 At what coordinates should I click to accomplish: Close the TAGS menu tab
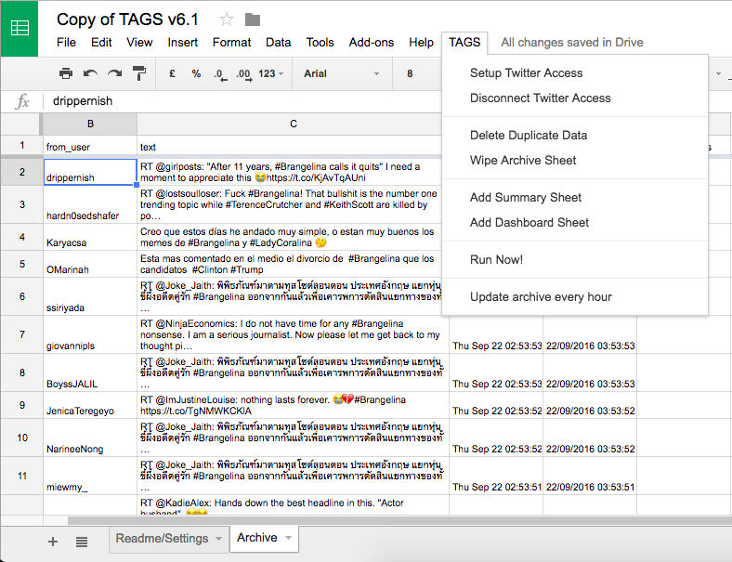(464, 43)
